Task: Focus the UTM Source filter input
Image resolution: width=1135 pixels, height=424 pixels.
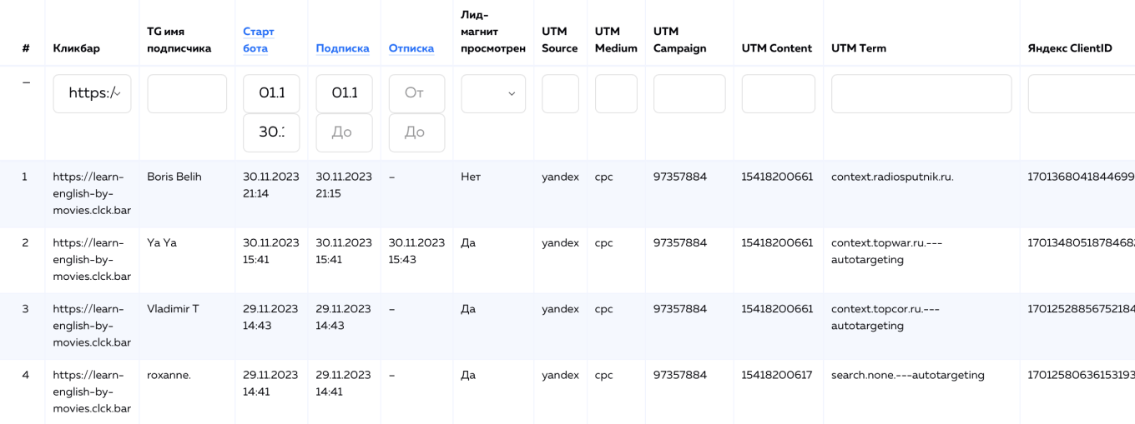Action: tap(560, 93)
